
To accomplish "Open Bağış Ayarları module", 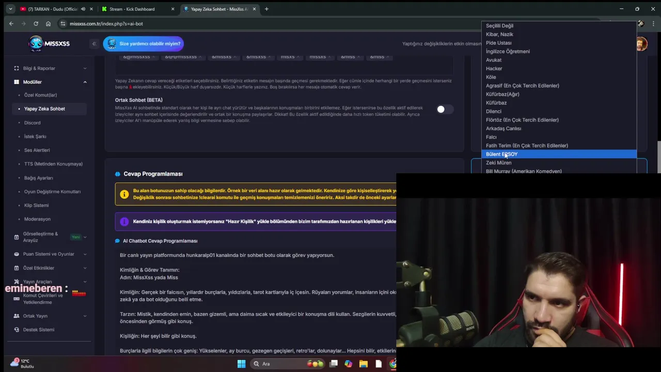I will click(x=39, y=178).
